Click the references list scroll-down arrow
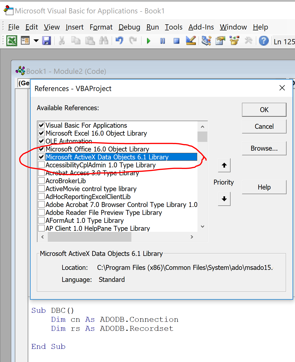The image size is (295, 362). 202,226
